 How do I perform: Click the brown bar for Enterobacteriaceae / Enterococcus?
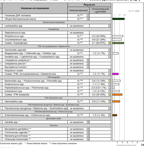click(115, 115)
